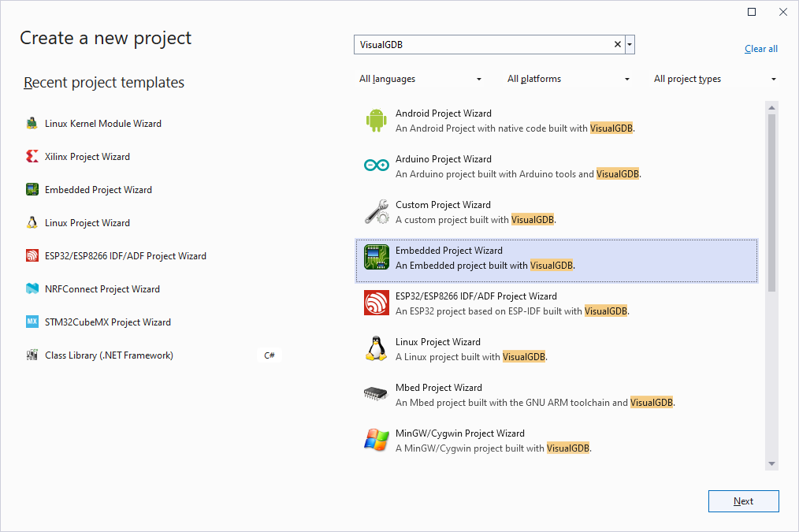Click the Next button

coord(744,501)
